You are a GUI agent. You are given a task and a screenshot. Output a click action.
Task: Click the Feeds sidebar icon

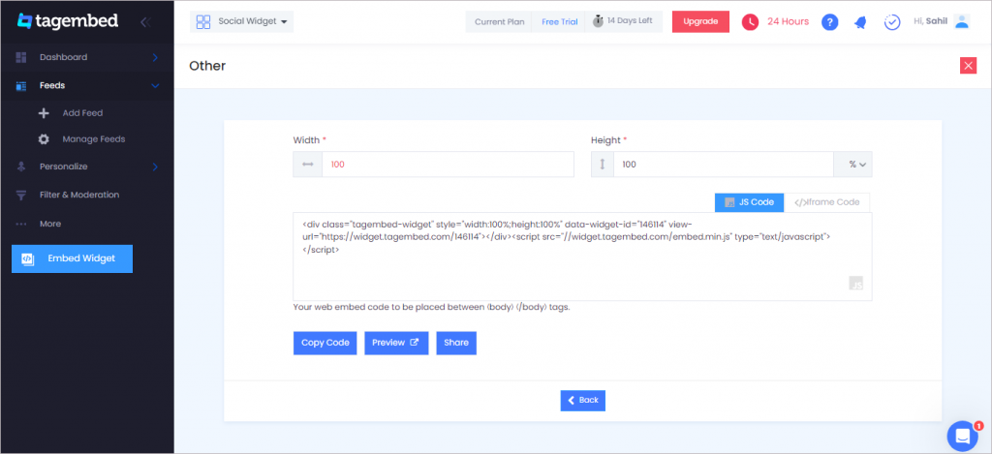21,85
